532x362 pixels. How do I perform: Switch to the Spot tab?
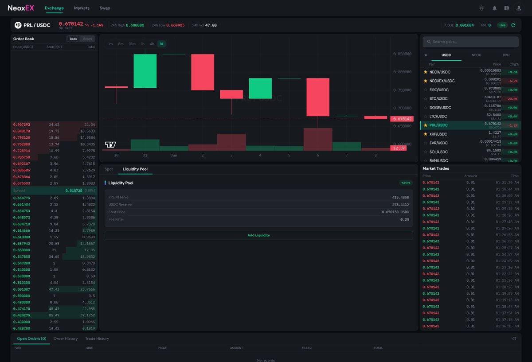[109, 169]
